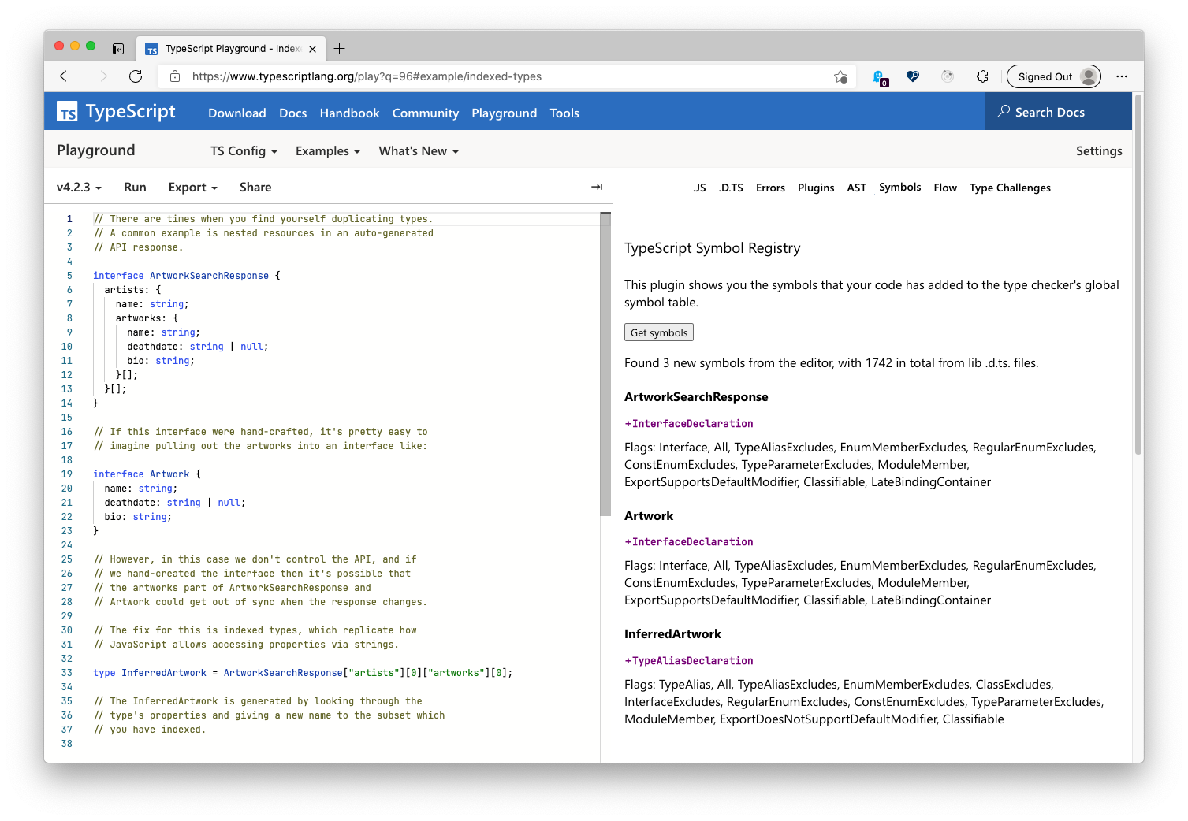The image size is (1188, 821).
Task: Click the +InterfaceDeclaration under ArtworkSearchResponse
Action: pos(689,424)
